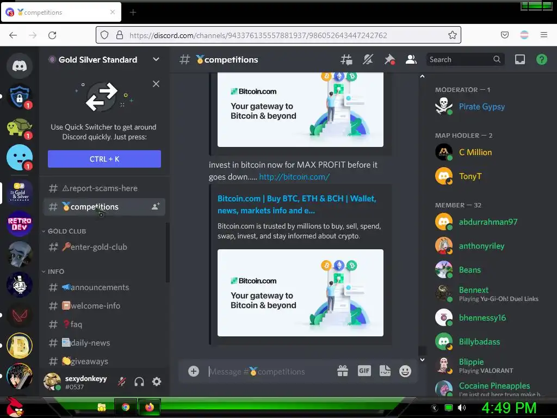The height and width of the screenshot is (418, 557).
Task: Open the attachment plus button in message bar
Action: (194, 371)
